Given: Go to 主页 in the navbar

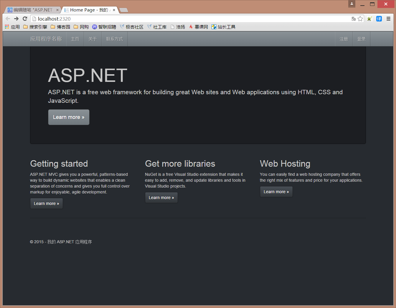Looking at the screenshot, I should pos(75,39).
